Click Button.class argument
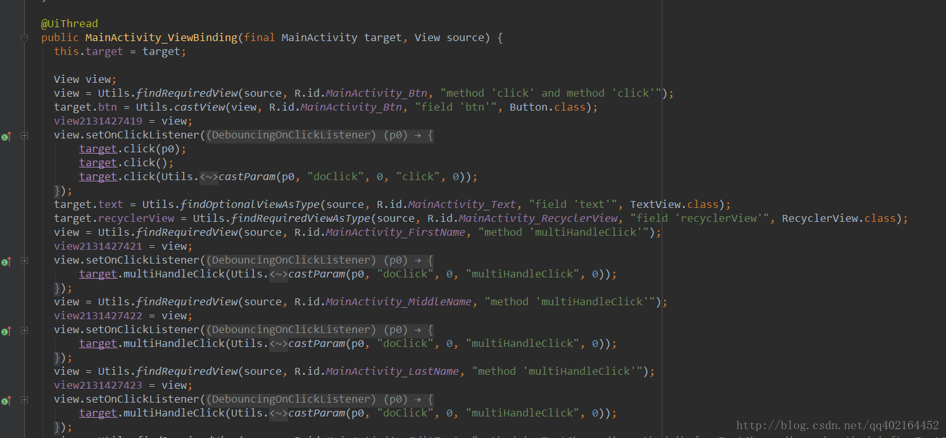The width and height of the screenshot is (946, 438). [548, 107]
